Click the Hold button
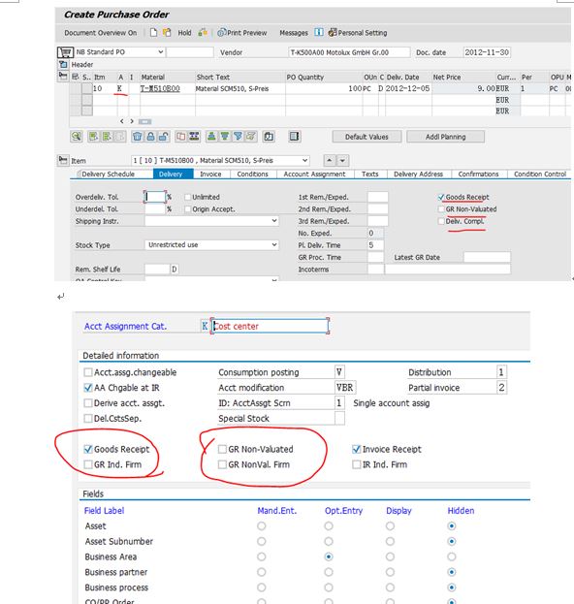Image resolution: width=574 pixels, height=604 pixels. [184, 33]
